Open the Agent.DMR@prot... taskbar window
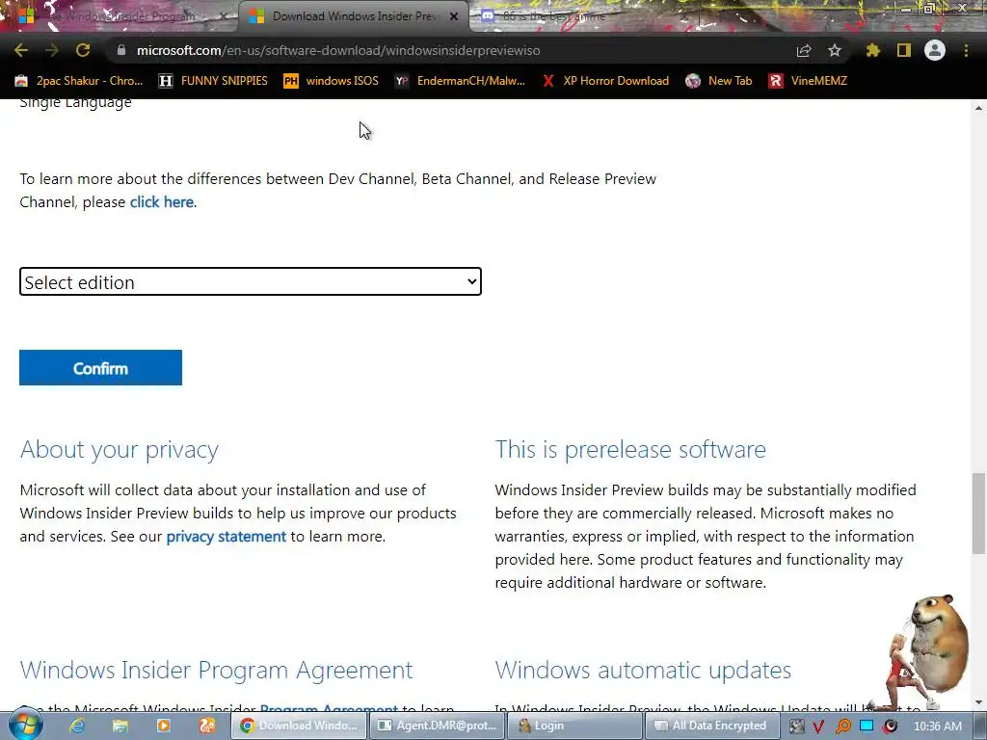 [437, 726]
